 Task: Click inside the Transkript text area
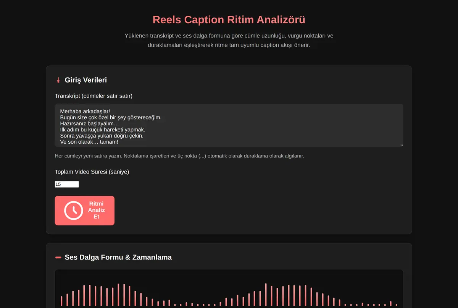[x=229, y=125]
